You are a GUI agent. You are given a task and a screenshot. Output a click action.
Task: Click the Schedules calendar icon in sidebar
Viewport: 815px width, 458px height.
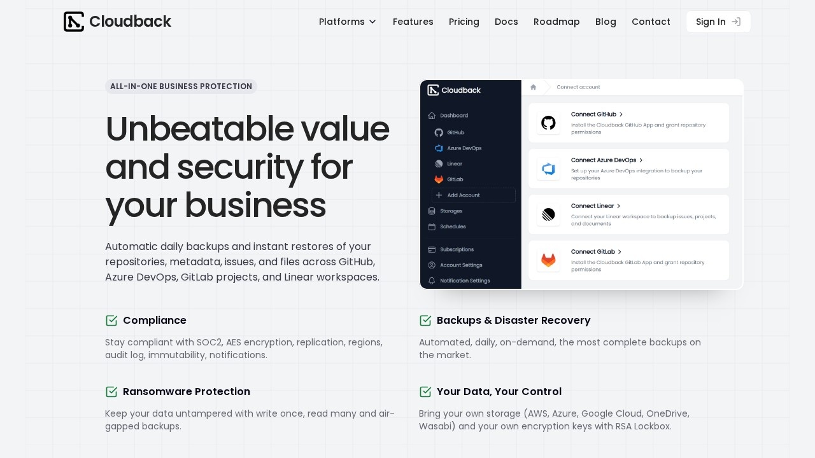[432, 226]
